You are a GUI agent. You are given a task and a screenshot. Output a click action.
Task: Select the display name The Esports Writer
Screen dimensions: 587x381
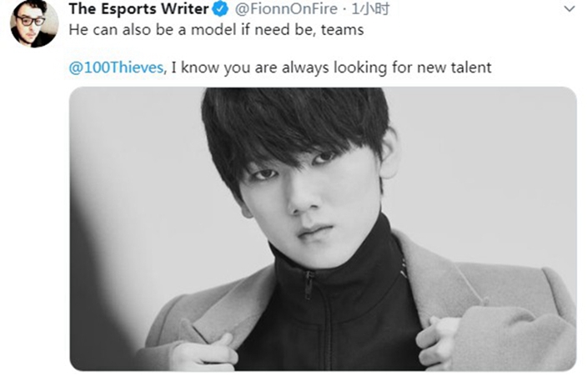(x=138, y=9)
